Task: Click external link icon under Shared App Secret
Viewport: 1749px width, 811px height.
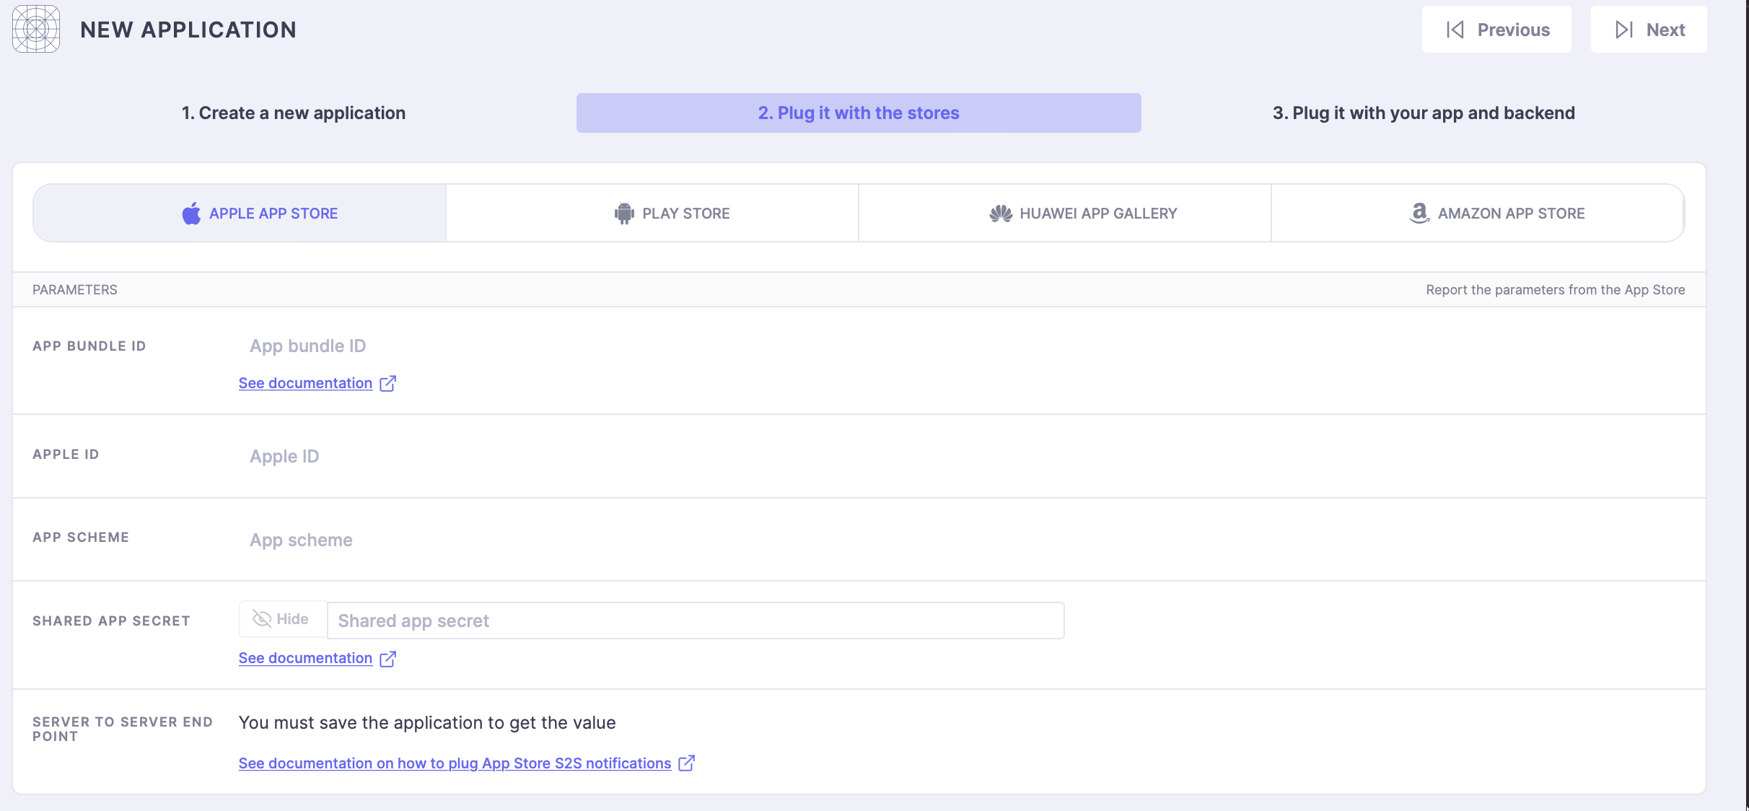Action: tap(387, 658)
